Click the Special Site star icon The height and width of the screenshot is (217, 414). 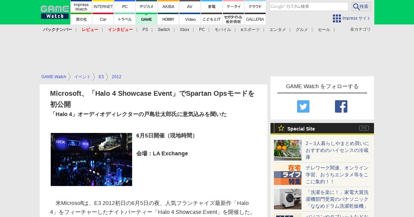(281, 128)
